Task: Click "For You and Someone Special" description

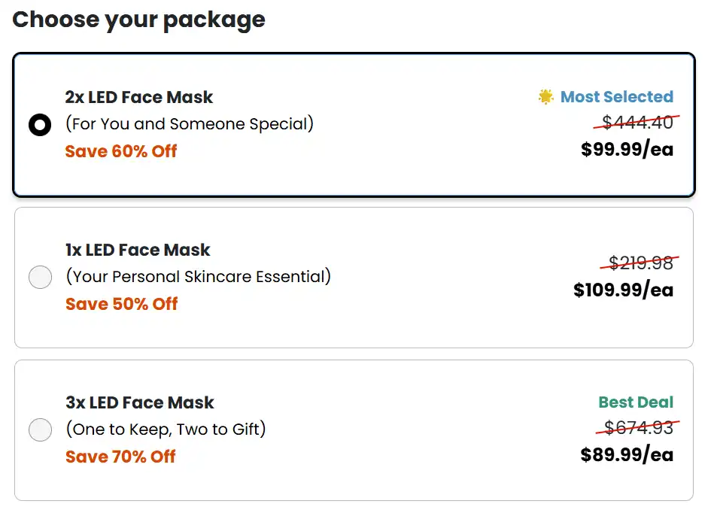Action: pos(189,124)
